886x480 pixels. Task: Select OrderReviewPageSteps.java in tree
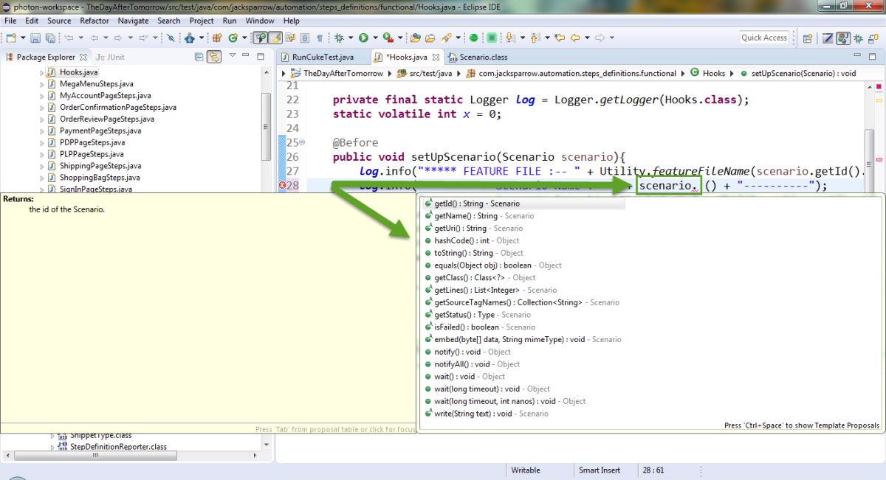coord(100,119)
